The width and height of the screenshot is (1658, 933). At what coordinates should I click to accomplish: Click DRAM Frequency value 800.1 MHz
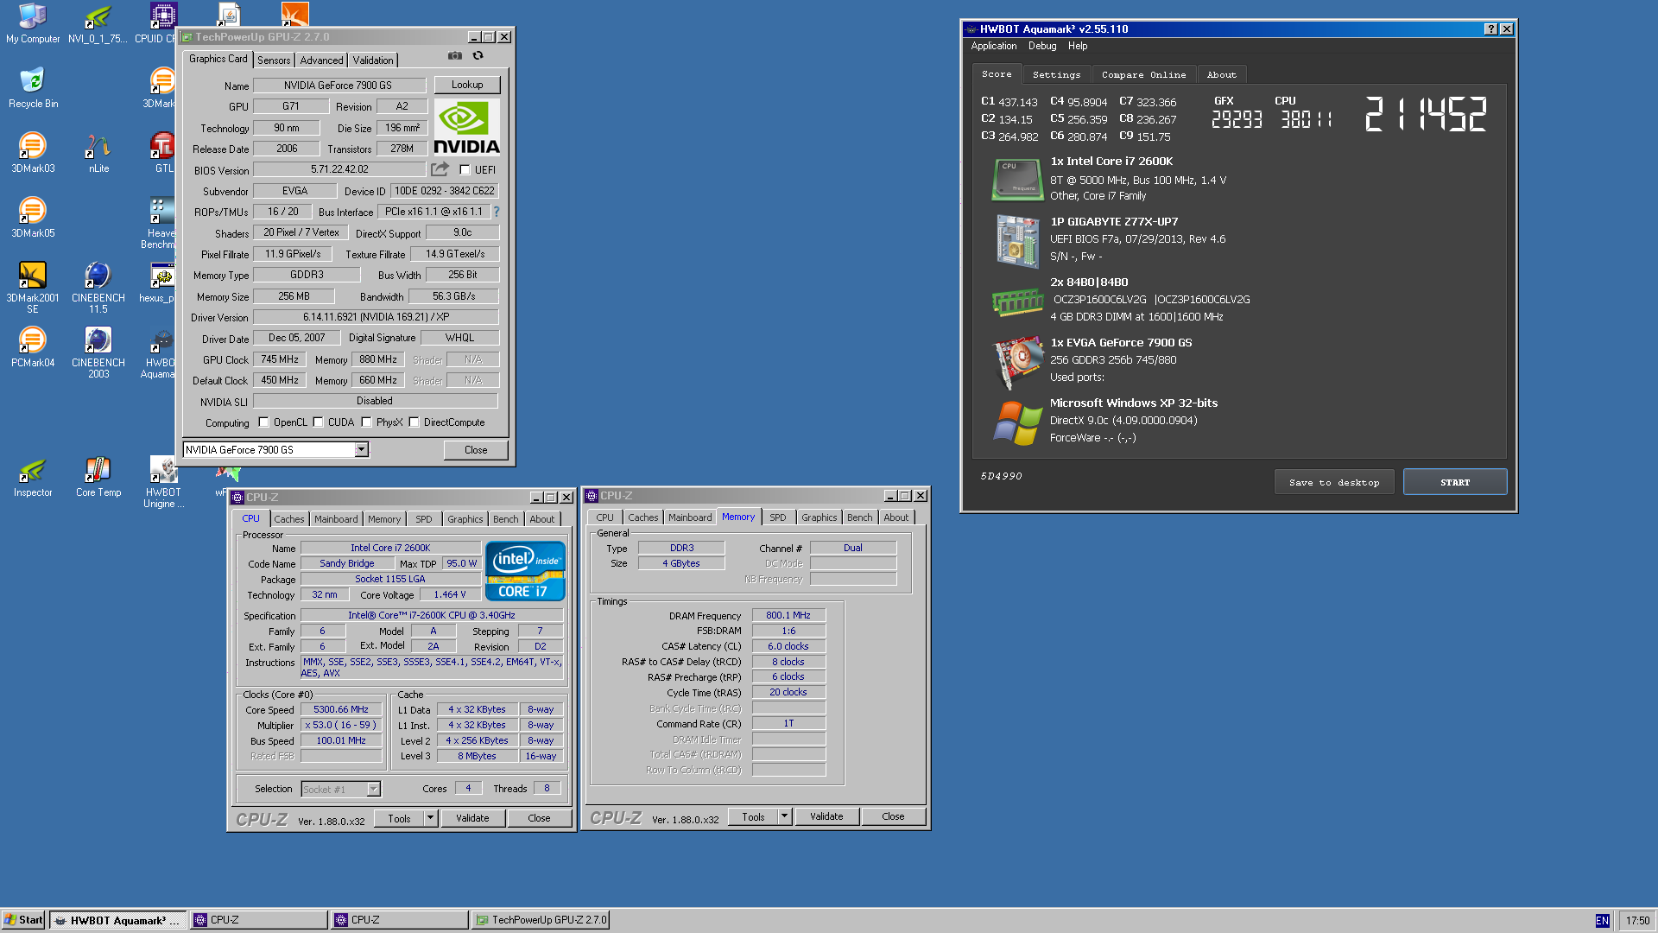788,615
